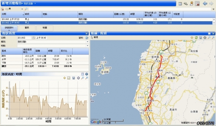Click the grouping tree icon beside 無
The width and height of the screenshot is (216, 126).
[7, 9]
